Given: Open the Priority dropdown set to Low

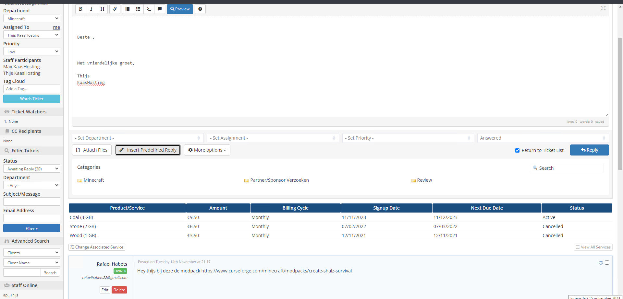Looking at the screenshot, I should 31,52.
